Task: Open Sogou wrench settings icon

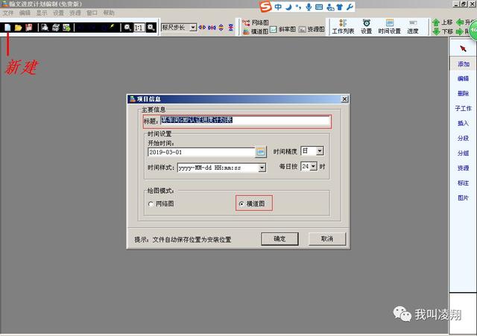Action: (350, 7)
